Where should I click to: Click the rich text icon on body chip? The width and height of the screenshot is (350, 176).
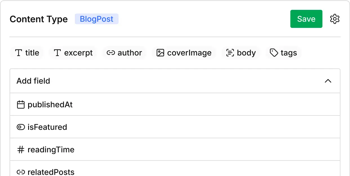click(x=230, y=53)
